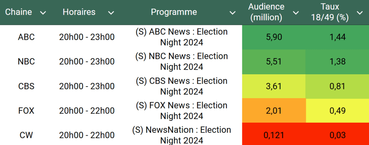Open the Programme column dropdown chevron
The image size is (369, 145).
pyautogui.click(x=233, y=13)
